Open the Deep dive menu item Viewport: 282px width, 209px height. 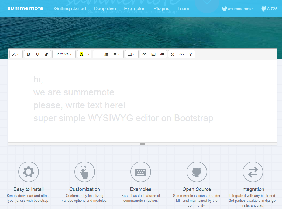tap(105, 9)
